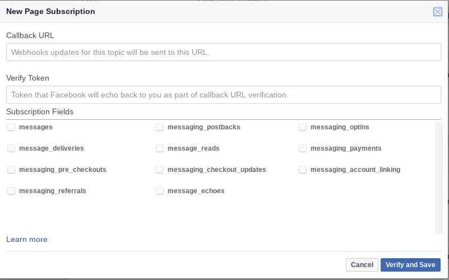
Task: Close the New Page Subscription dialog
Action: tap(438, 12)
